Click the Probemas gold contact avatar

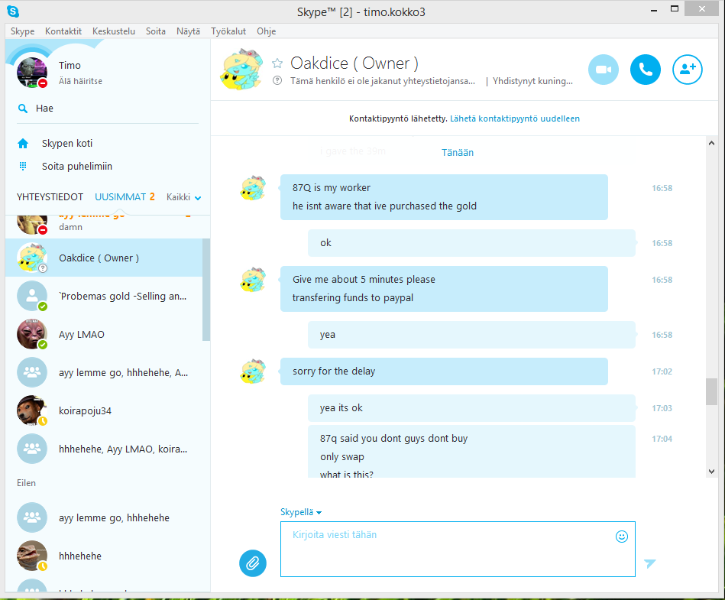click(x=32, y=296)
